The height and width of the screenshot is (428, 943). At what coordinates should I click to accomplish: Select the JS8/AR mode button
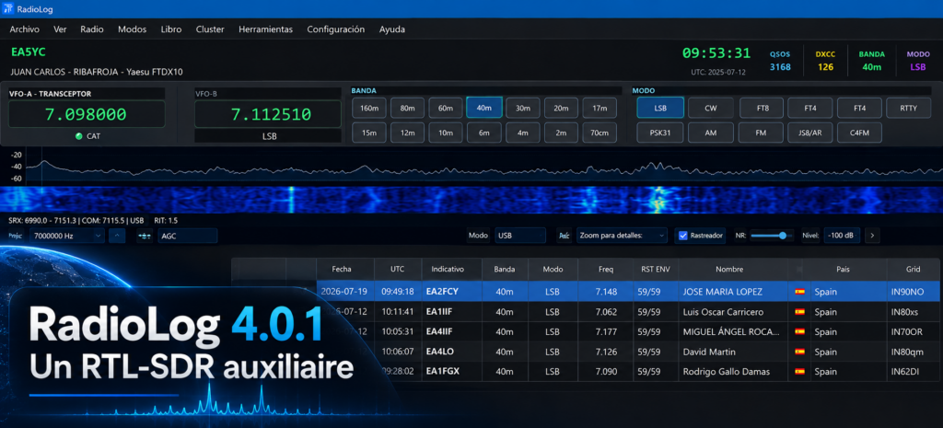coord(809,133)
